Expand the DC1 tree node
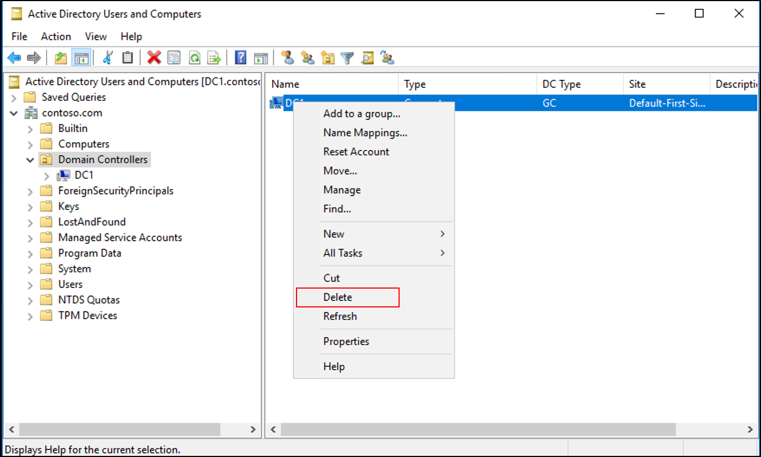Screen dimensions: 761x457 [47, 176]
